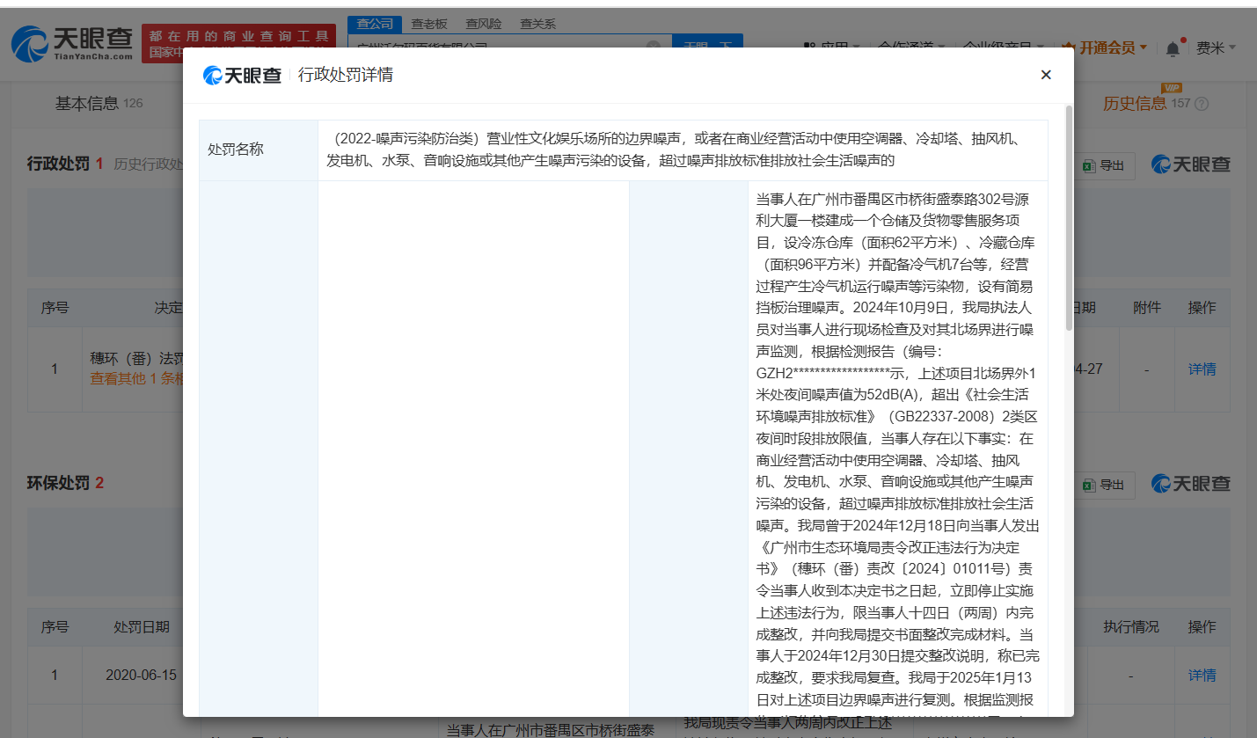Click the TianYanCha.com site logo at top left
The height and width of the screenshot is (738, 1257).
[72, 44]
